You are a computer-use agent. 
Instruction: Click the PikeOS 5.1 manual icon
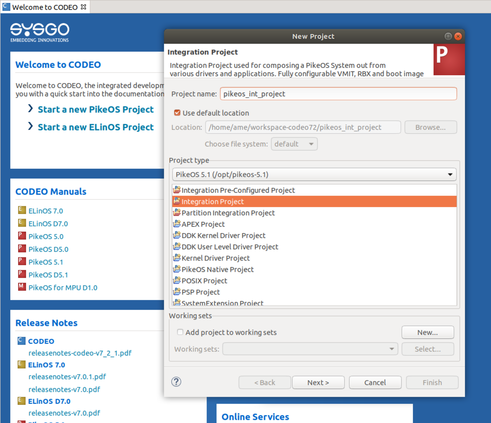tap(22, 261)
